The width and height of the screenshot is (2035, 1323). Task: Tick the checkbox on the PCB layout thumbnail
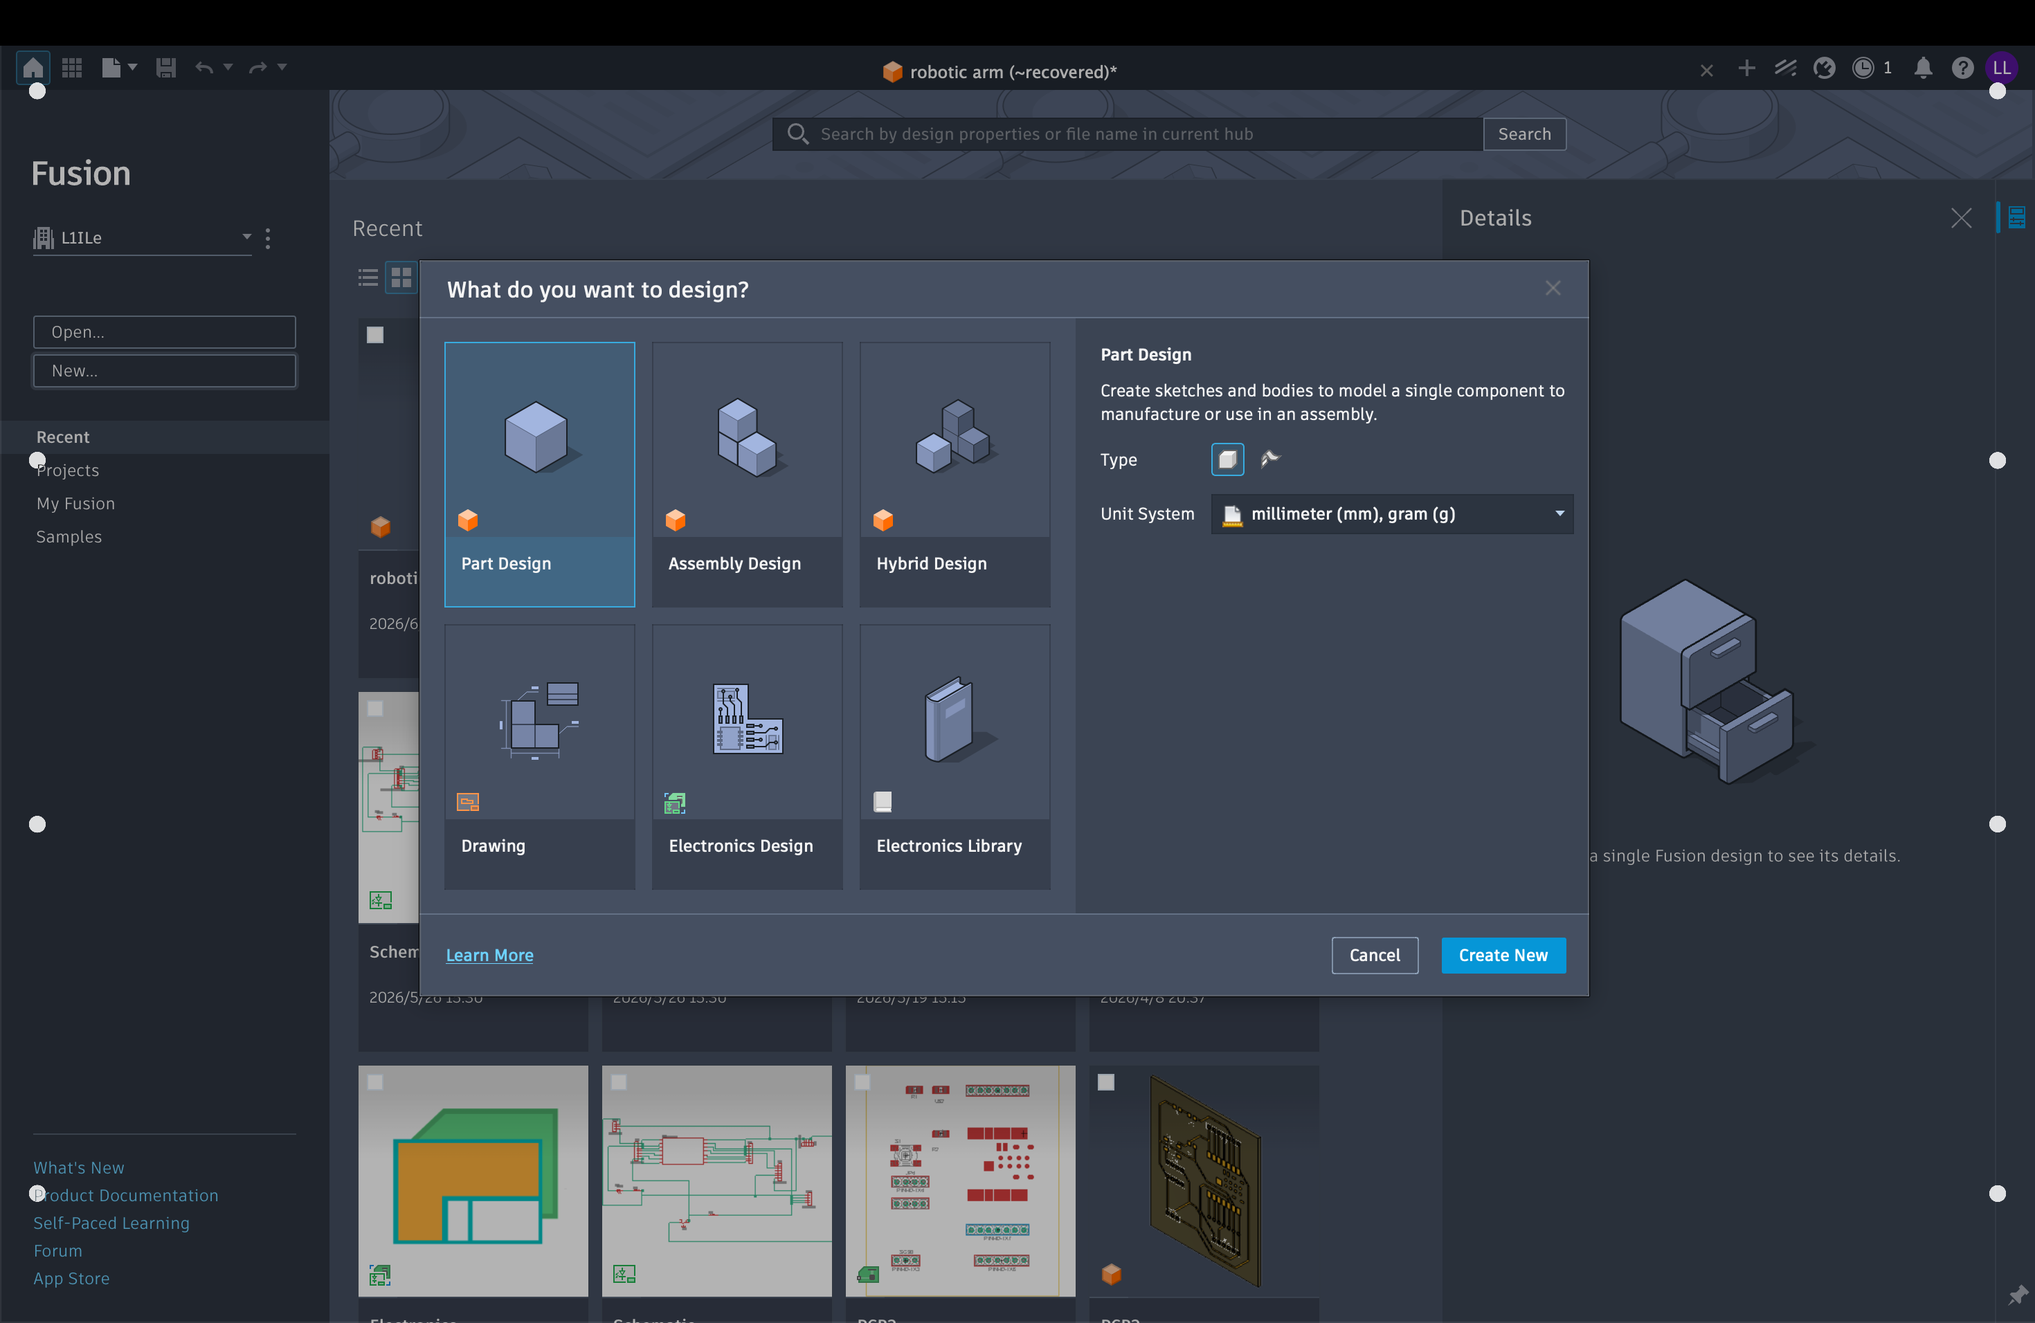[x=862, y=1082]
